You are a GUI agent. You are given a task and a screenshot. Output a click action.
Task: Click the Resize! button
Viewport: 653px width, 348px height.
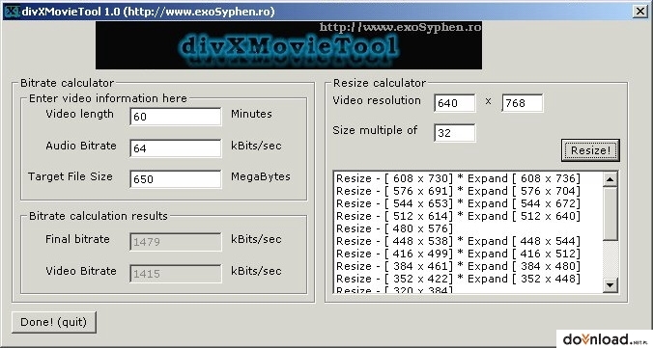(x=590, y=150)
